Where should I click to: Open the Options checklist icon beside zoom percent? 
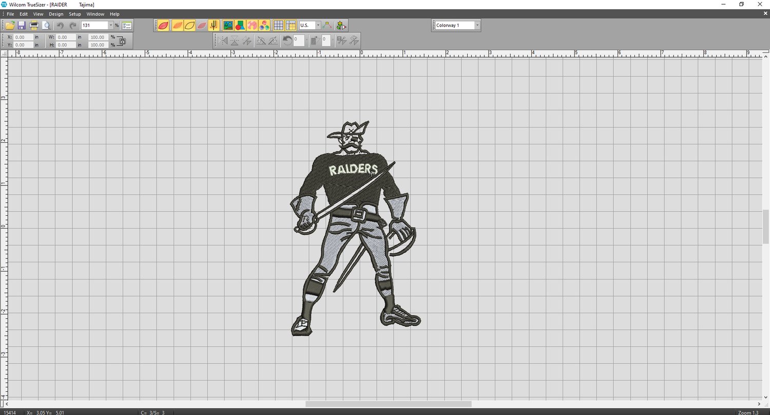click(x=127, y=25)
